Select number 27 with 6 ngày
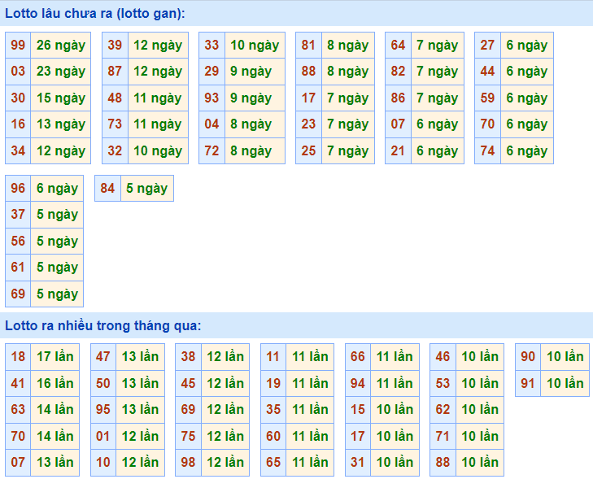593x479 pixels. pyautogui.click(x=488, y=45)
